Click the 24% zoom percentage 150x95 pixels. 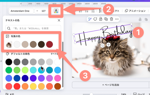123,94
